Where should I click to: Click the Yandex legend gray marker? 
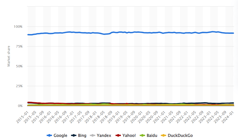93,136
